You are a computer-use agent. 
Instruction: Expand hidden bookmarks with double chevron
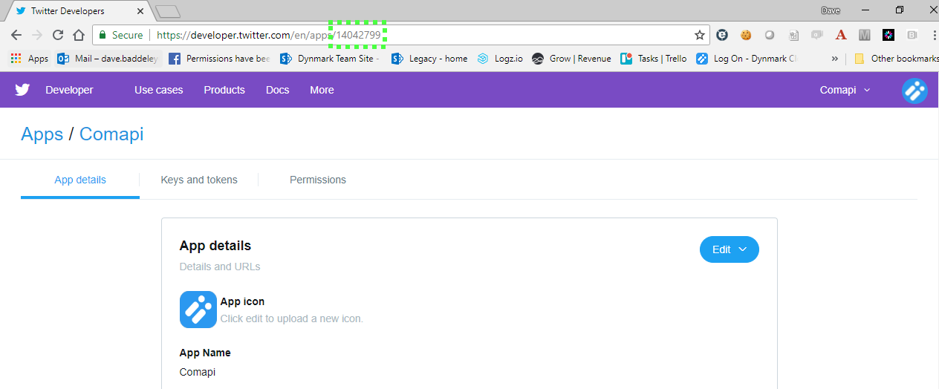pyautogui.click(x=835, y=59)
